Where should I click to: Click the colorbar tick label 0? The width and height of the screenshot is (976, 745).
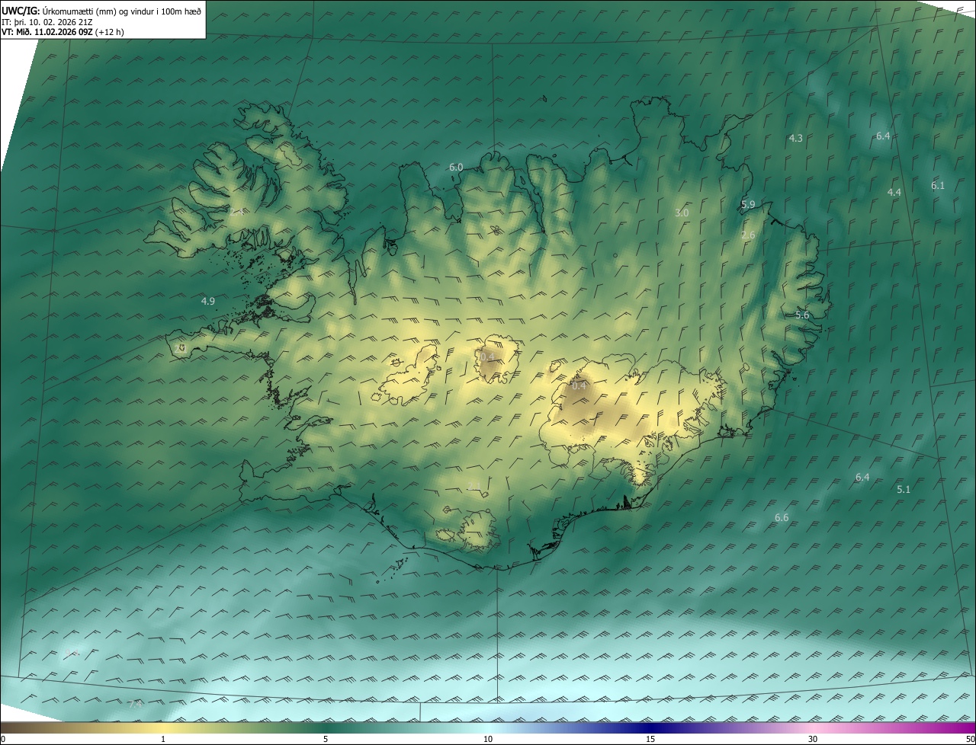tap(3, 739)
